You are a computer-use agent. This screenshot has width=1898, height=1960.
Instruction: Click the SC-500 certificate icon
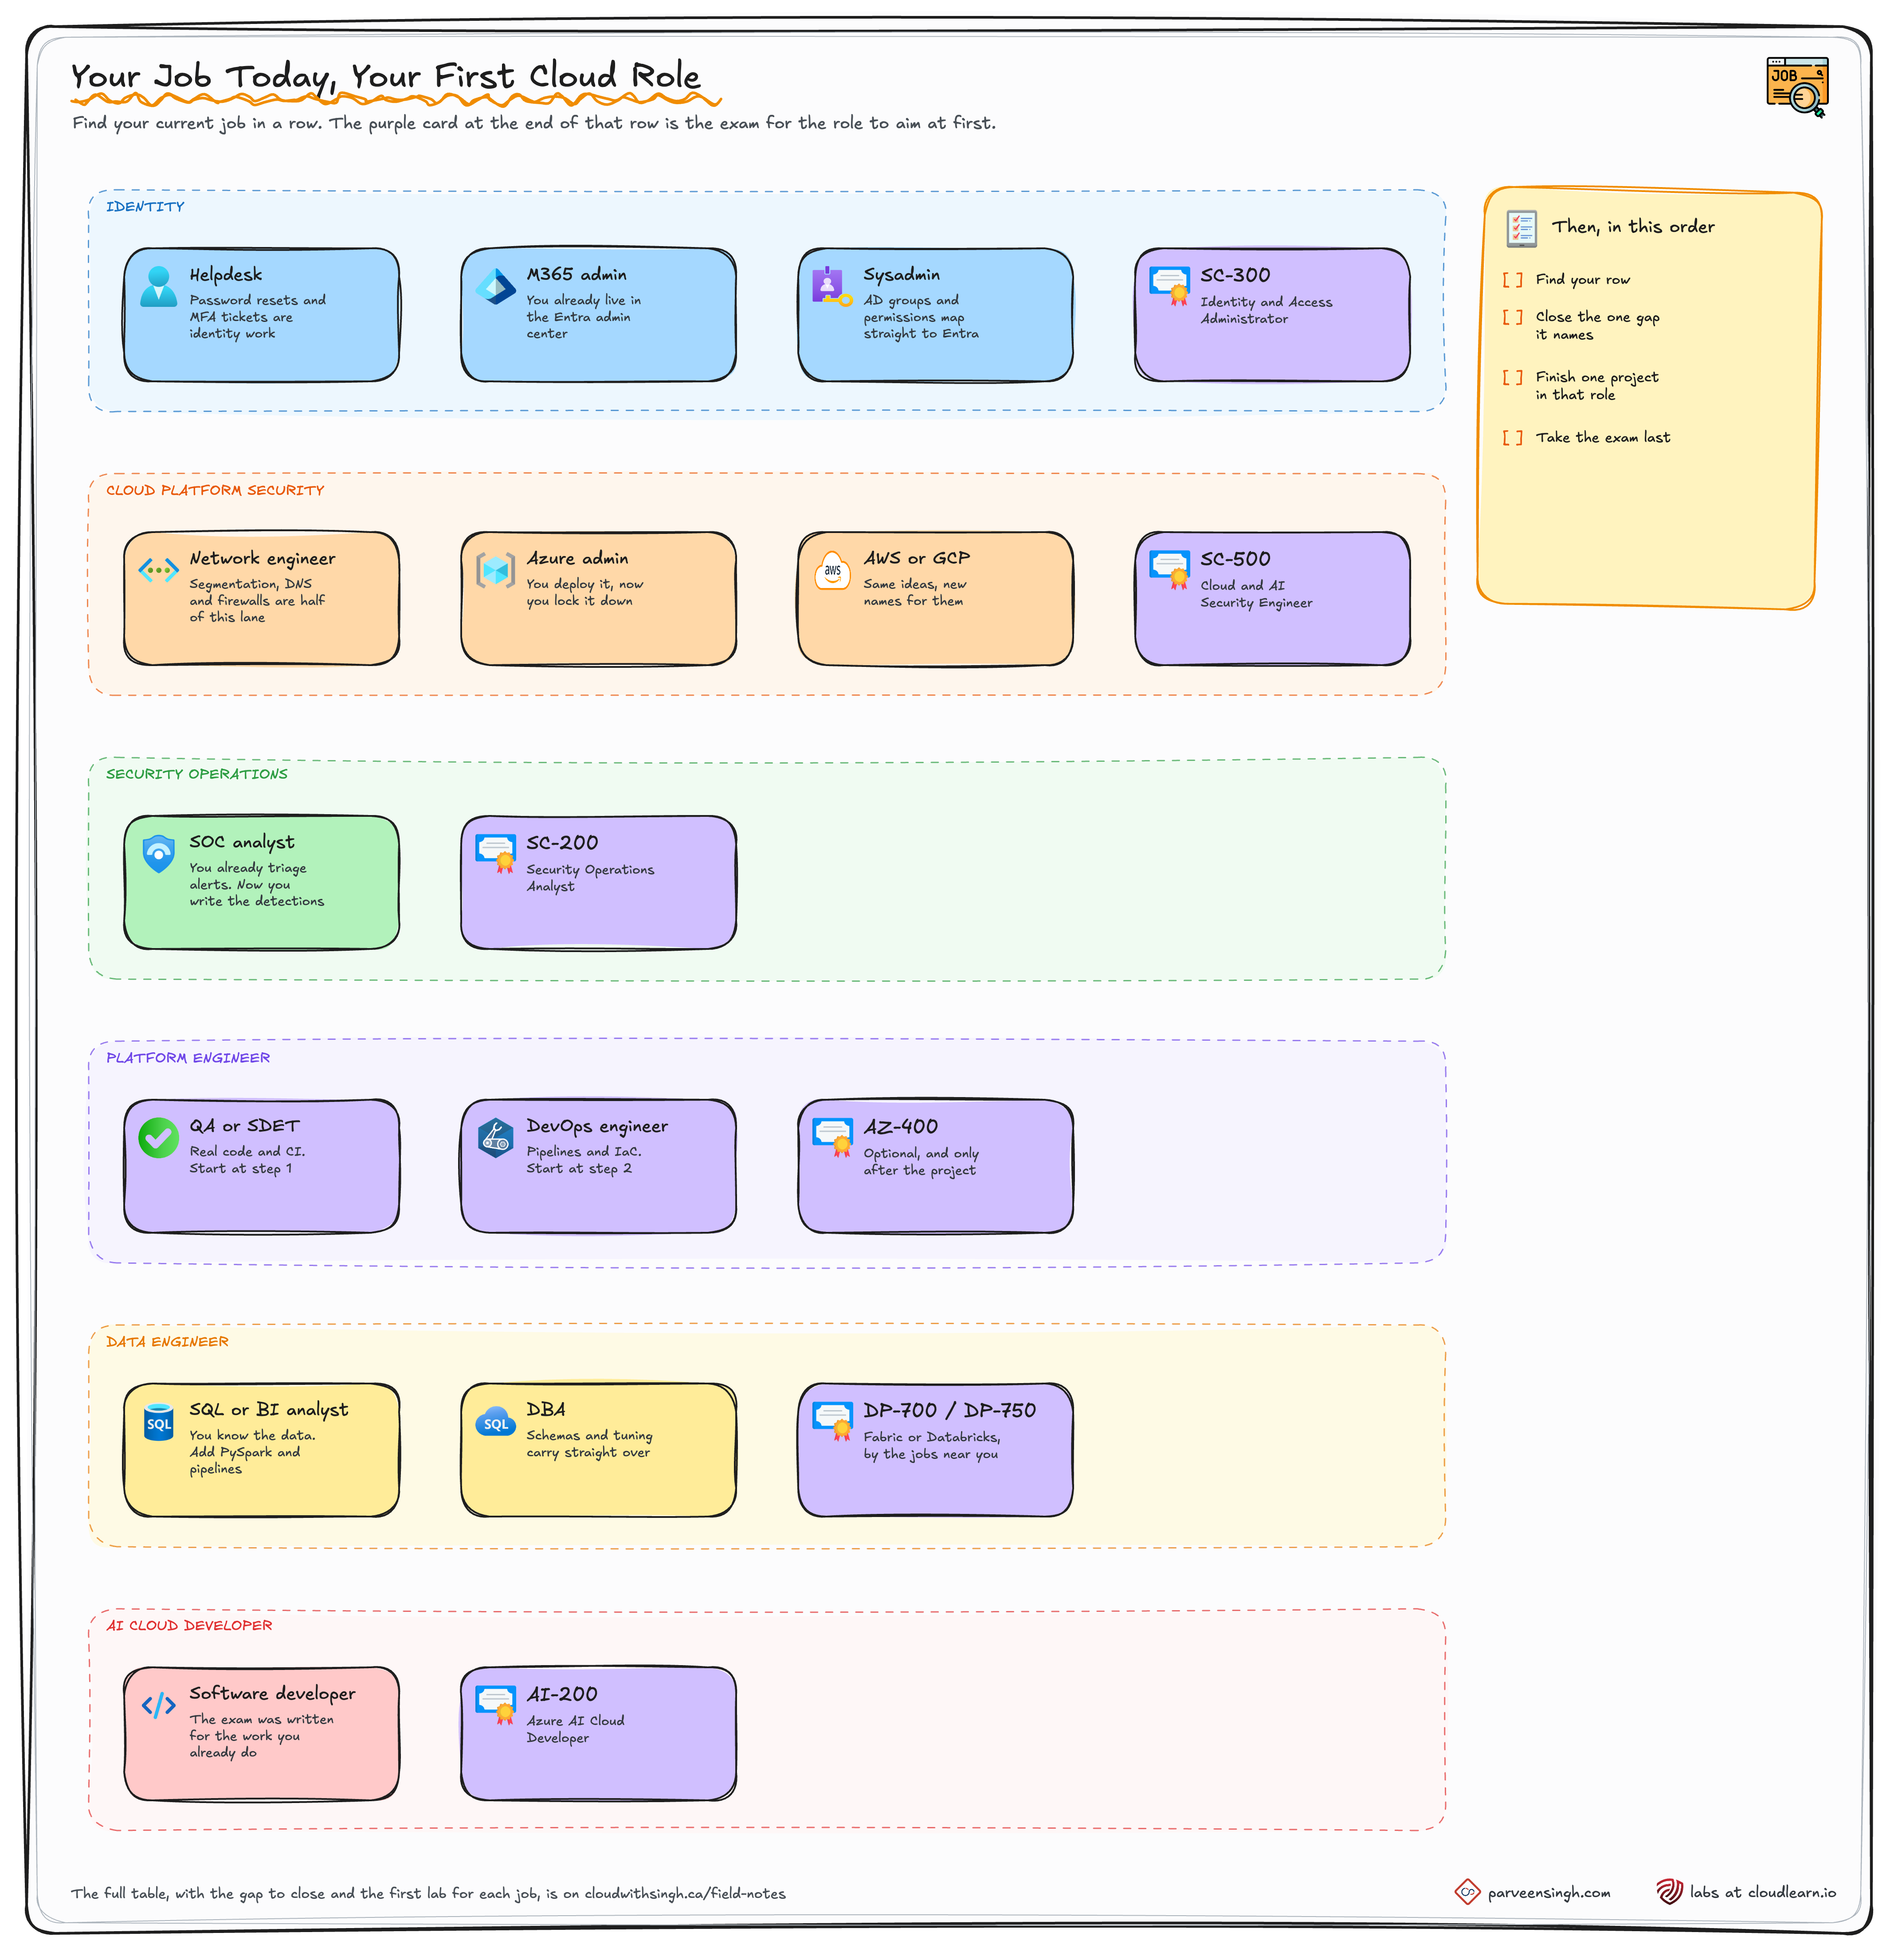tap(1170, 569)
